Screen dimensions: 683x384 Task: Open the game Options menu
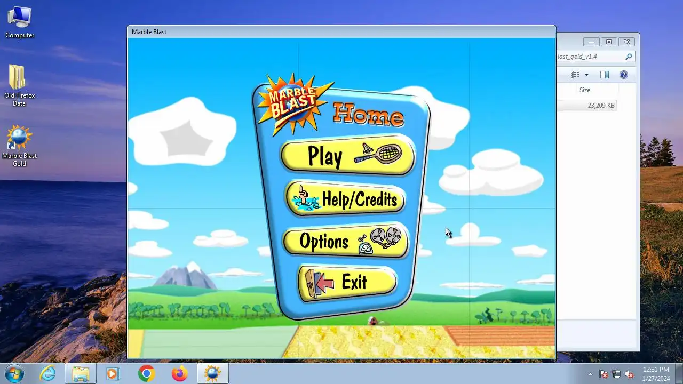(346, 241)
